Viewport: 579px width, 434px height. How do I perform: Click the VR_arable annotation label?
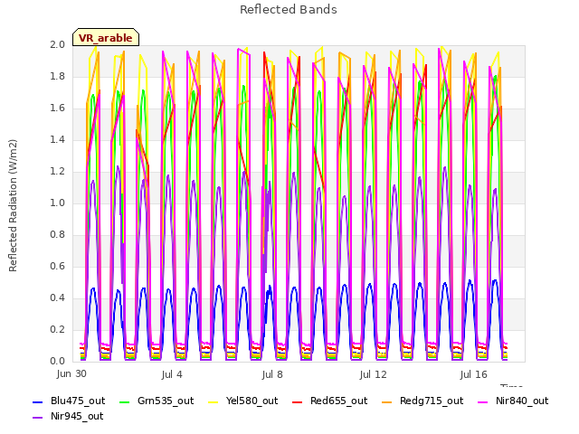(106, 37)
